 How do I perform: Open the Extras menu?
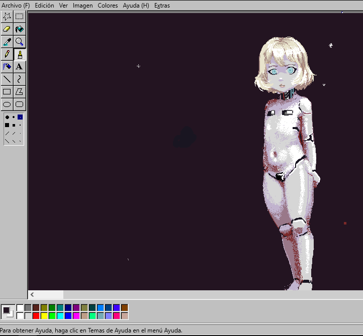162,6
